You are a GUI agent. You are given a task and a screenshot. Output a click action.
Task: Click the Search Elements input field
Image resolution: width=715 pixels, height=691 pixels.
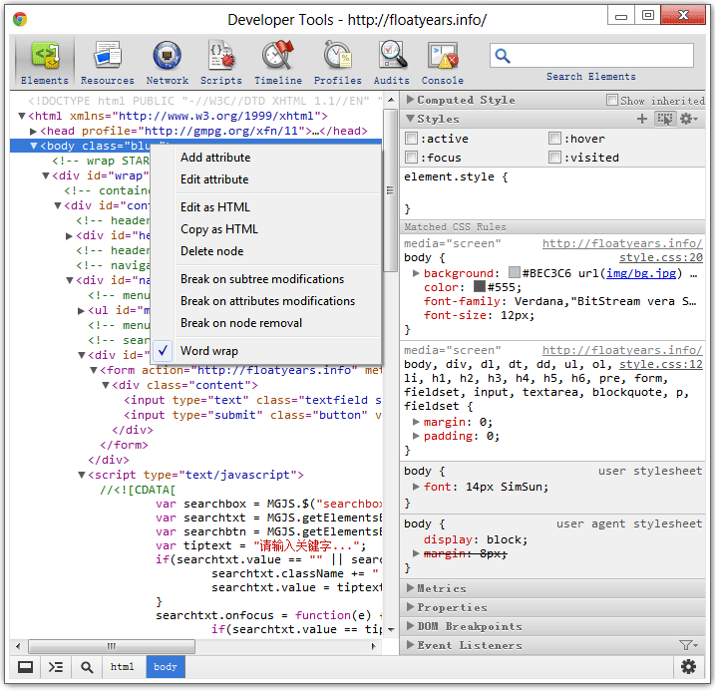pyautogui.click(x=591, y=56)
